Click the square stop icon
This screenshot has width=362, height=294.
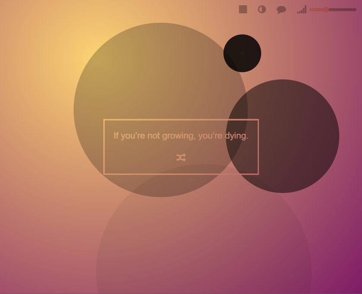point(243,9)
